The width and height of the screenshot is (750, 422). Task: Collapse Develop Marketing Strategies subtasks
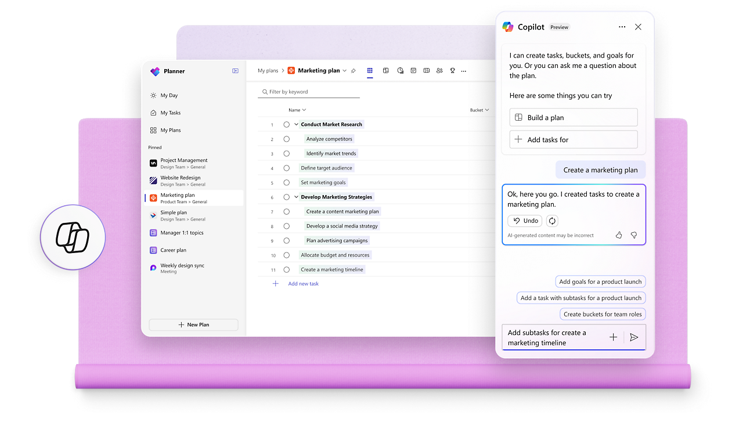tap(296, 197)
